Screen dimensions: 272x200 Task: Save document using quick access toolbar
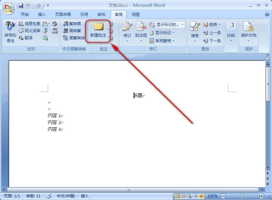[21, 6]
